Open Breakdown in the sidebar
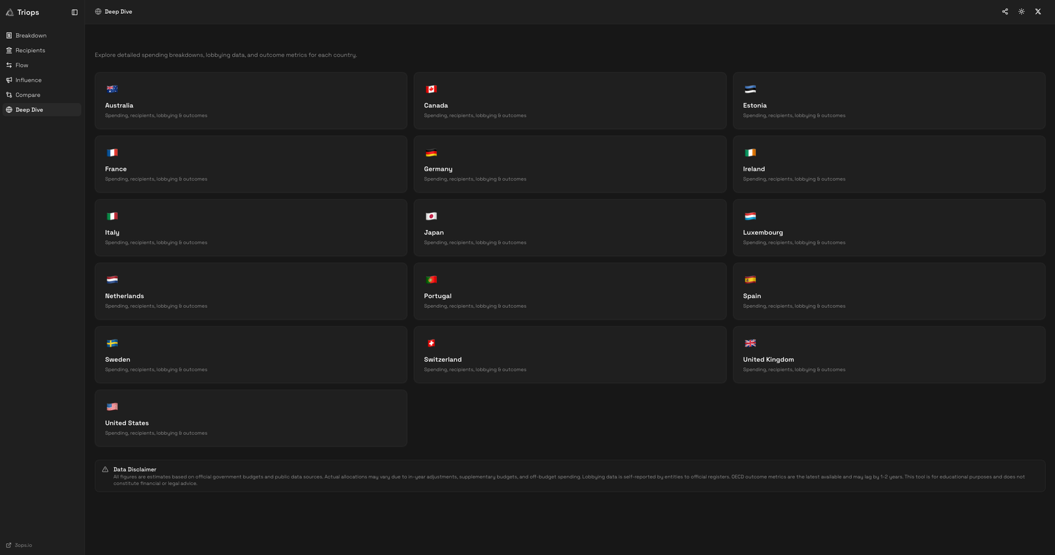The width and height of the screenshot is (1055, 555). tap(31, 36)
